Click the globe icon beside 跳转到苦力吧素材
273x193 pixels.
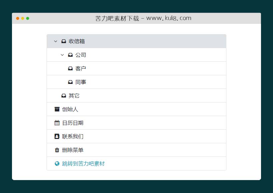(56, 163)
